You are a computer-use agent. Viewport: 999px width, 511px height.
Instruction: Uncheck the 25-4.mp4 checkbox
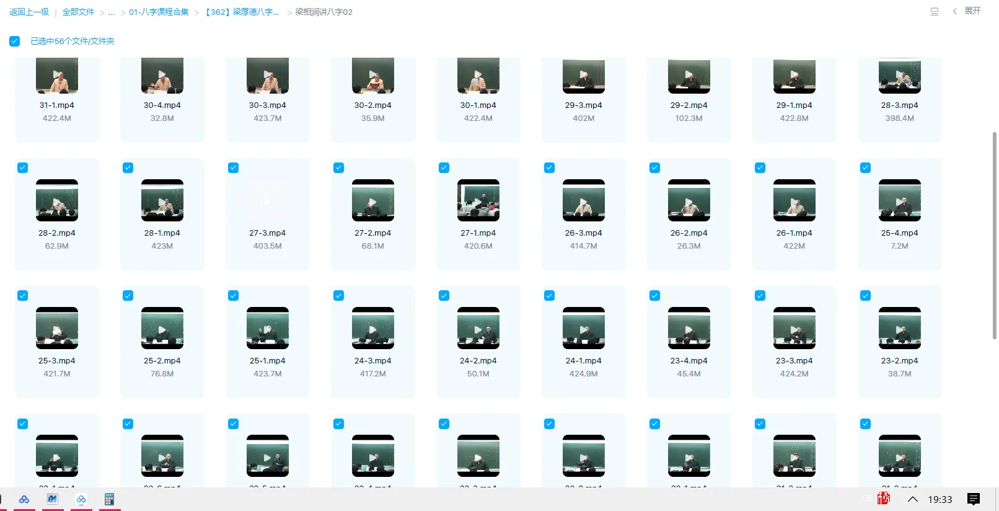click(866, 167)
